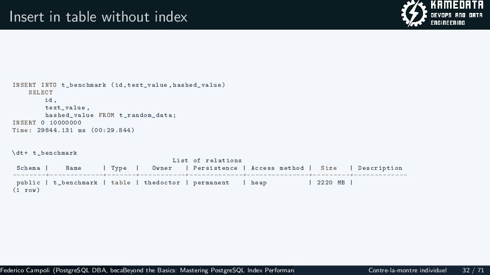Viewport: 490px width, 275px height.
Task: Click the slide number 32 / 71
Action: (x=473, y=270)
